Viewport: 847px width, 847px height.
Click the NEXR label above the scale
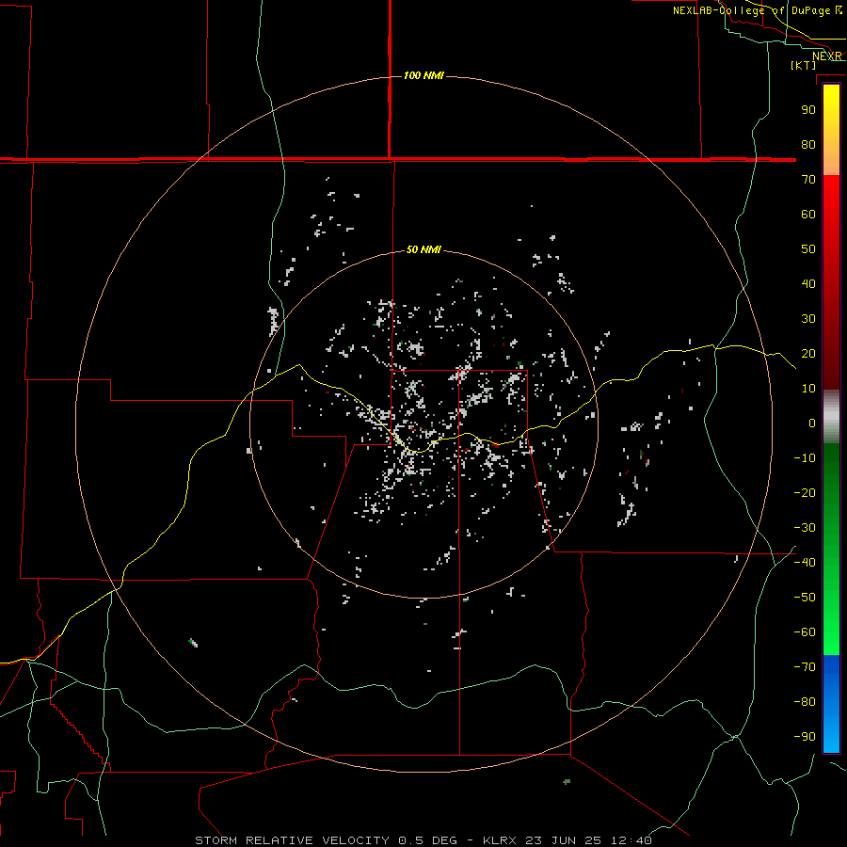[827, 56]
